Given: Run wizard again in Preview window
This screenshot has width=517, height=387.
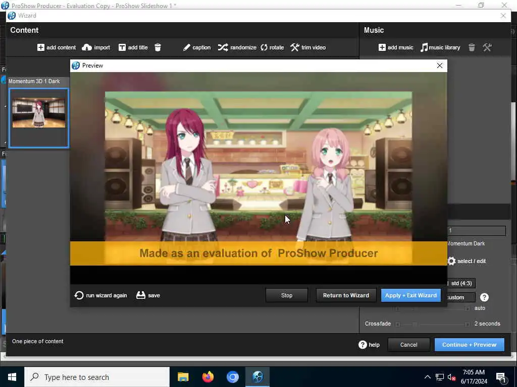Looking at the screenshot, I should 101,295.
